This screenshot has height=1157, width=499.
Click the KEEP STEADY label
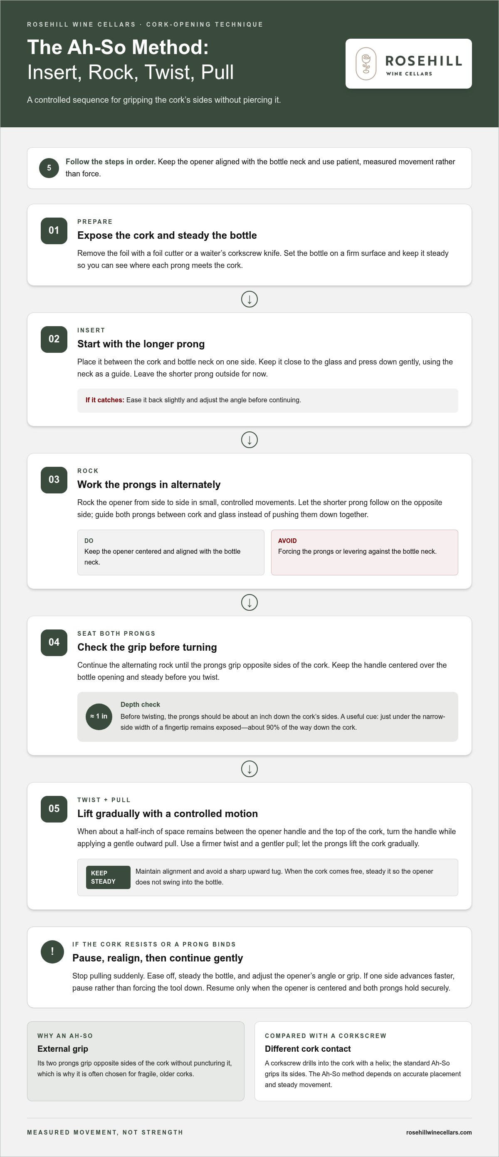coord(108,877)
